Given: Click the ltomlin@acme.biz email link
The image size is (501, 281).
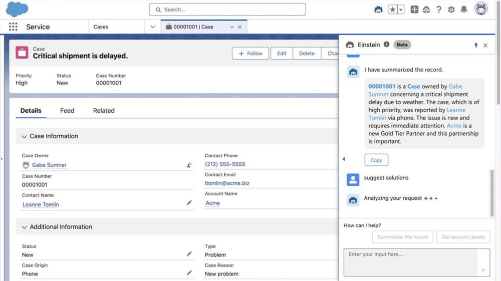Looking at the screenshot, I should pos(227,183).
